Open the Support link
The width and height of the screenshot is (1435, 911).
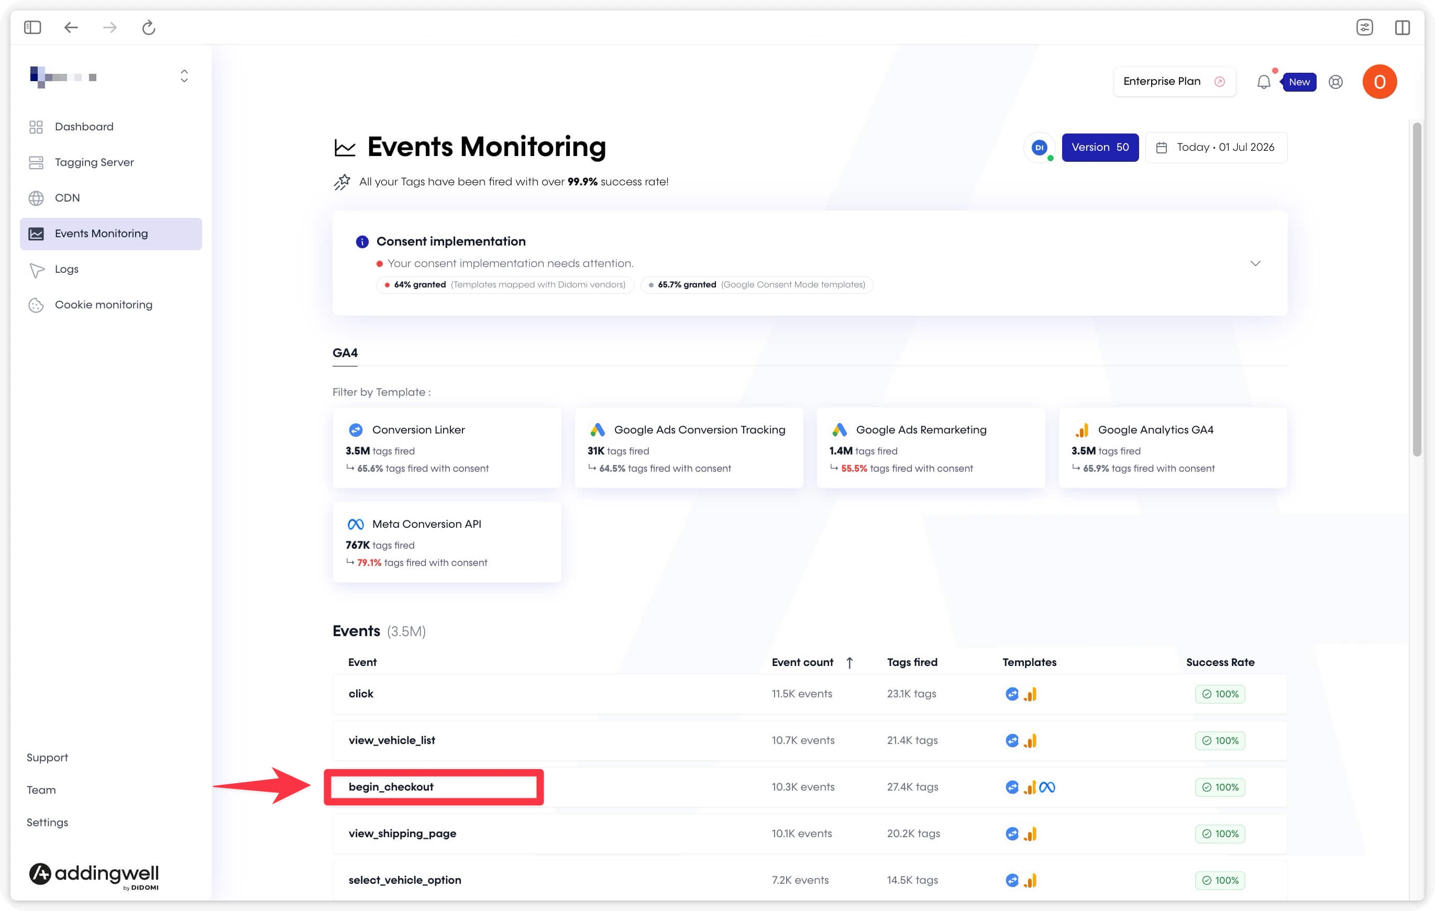click(47, 757)
